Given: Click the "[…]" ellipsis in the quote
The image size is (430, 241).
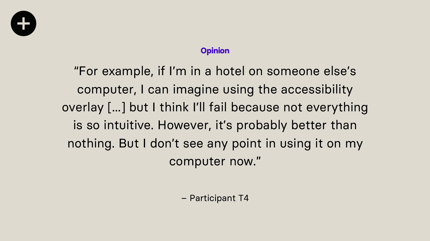Looking at the screenshot, I should [116, 108].
